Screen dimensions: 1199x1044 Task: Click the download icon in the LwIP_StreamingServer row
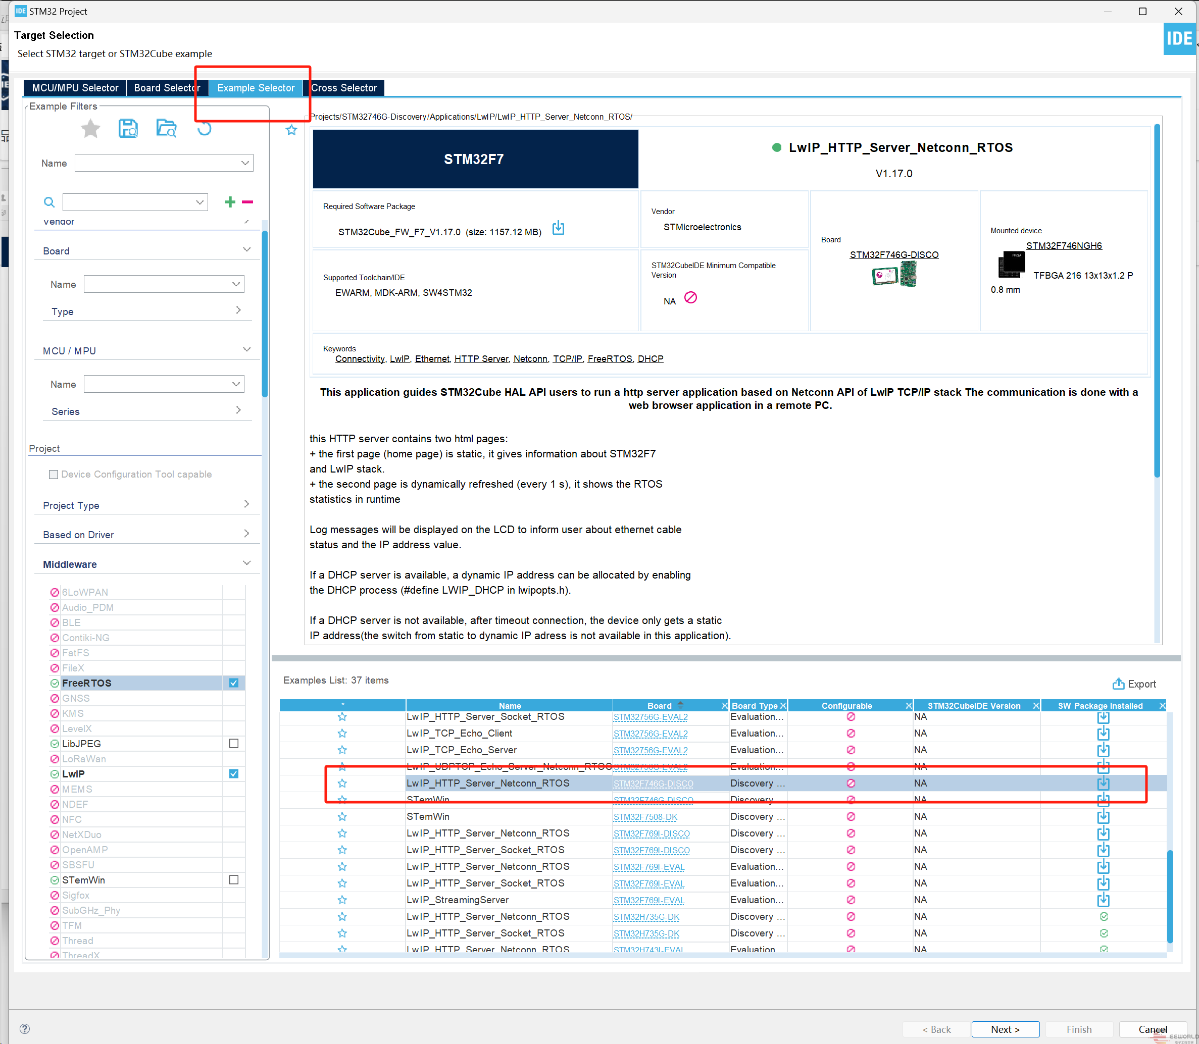[x=1104, y=900]
